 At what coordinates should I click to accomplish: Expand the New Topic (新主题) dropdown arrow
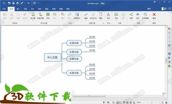(x=33, y=20)
